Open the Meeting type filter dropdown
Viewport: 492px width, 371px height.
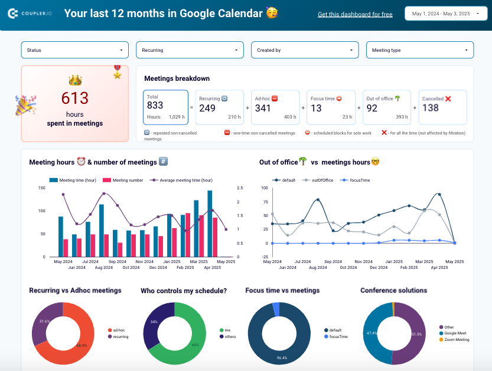click(420, 50)
